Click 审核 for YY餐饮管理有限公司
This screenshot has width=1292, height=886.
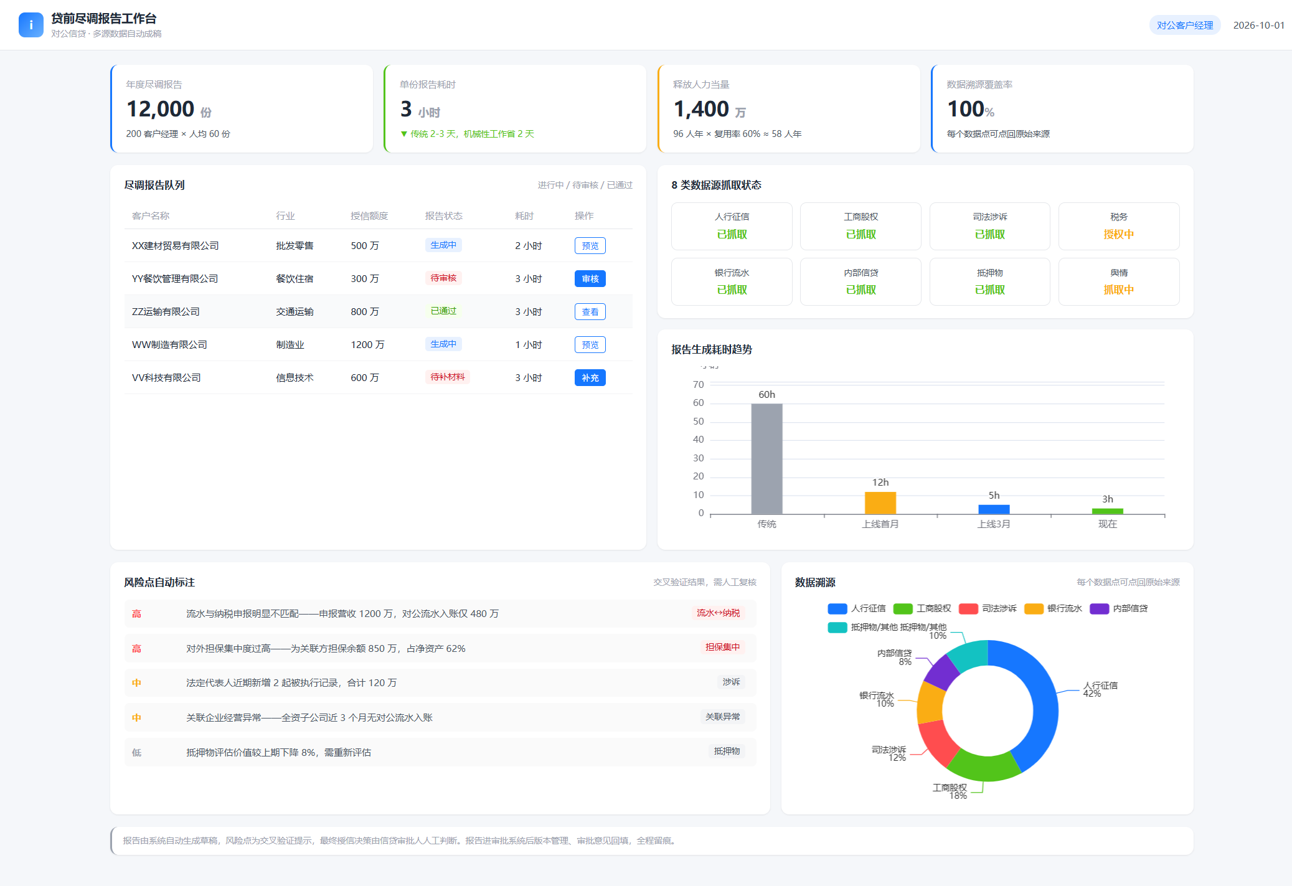click(x=590, y=279)
